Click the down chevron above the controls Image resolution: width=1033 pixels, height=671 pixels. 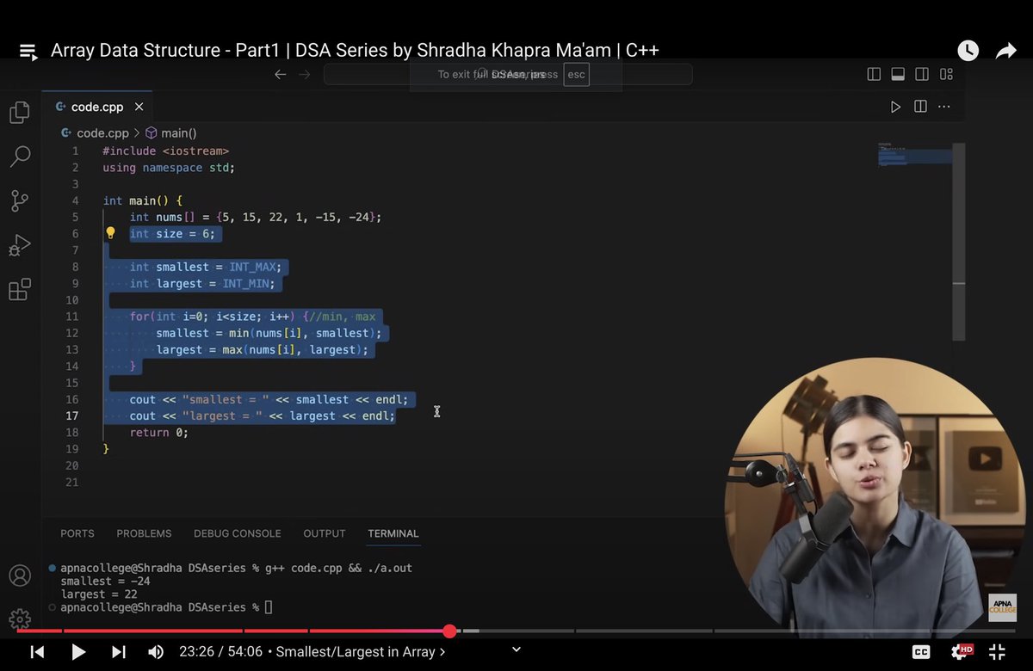point(516,649)
